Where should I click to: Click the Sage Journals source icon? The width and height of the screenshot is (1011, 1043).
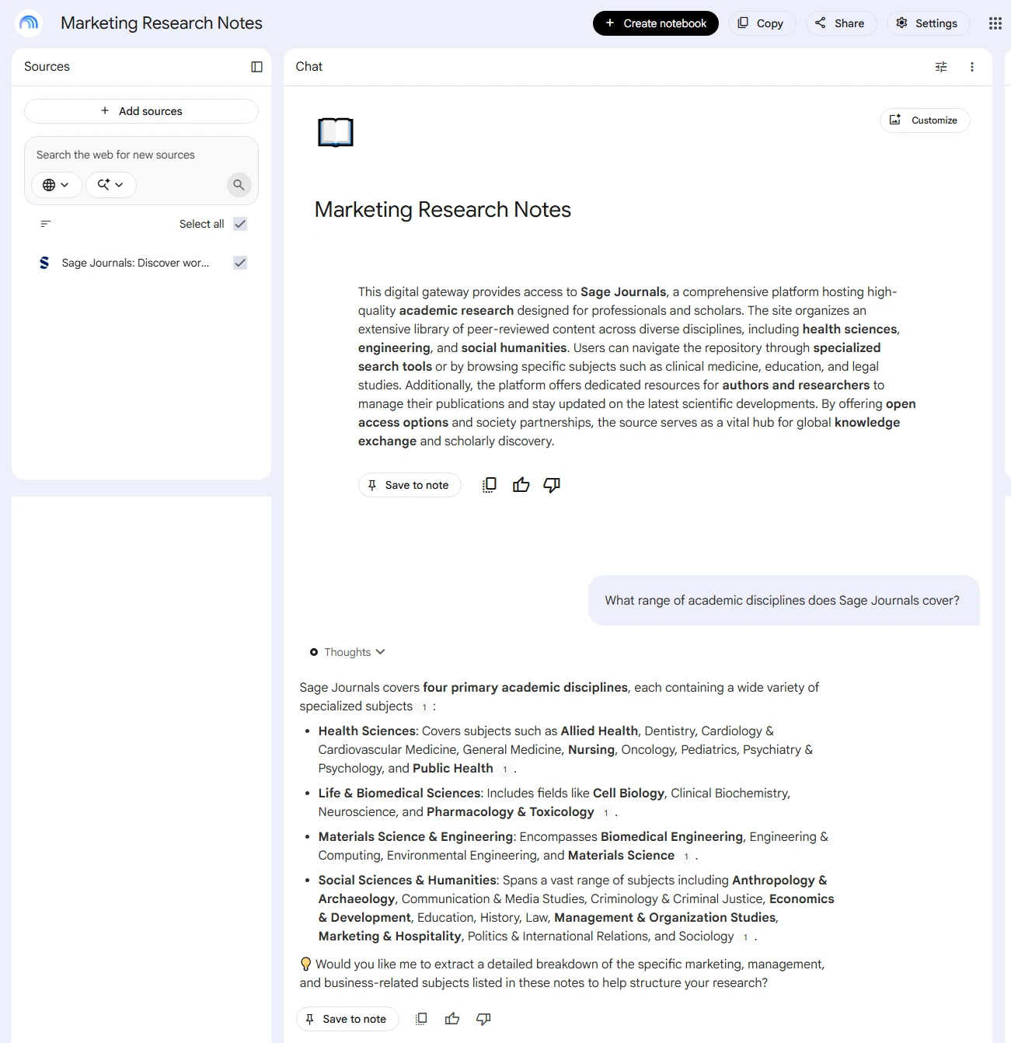[44, 263]
